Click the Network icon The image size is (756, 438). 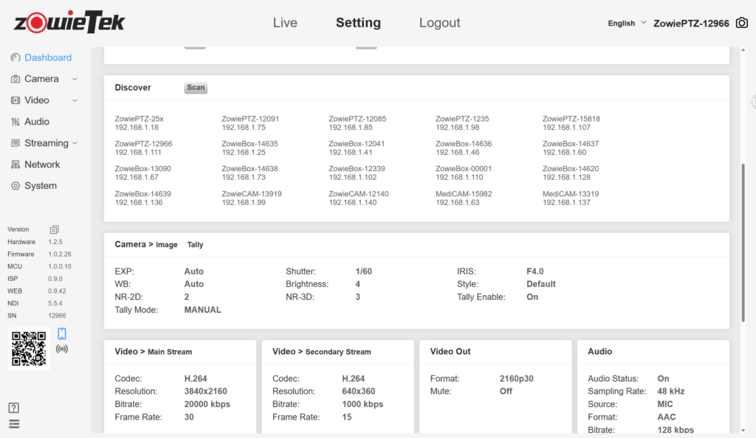coord(17,164)
